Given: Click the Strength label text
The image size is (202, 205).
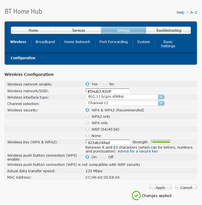Looking at the screenshot, I should click(x=140, y=142).
